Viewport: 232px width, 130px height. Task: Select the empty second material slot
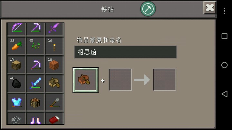click(120, 80)
